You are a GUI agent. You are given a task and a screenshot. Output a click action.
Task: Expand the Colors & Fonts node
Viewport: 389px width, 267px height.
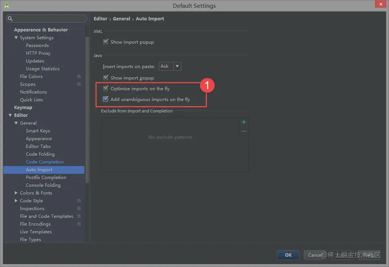16,193
